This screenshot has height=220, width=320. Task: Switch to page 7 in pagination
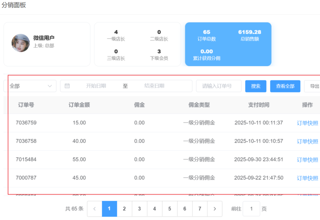200,209
